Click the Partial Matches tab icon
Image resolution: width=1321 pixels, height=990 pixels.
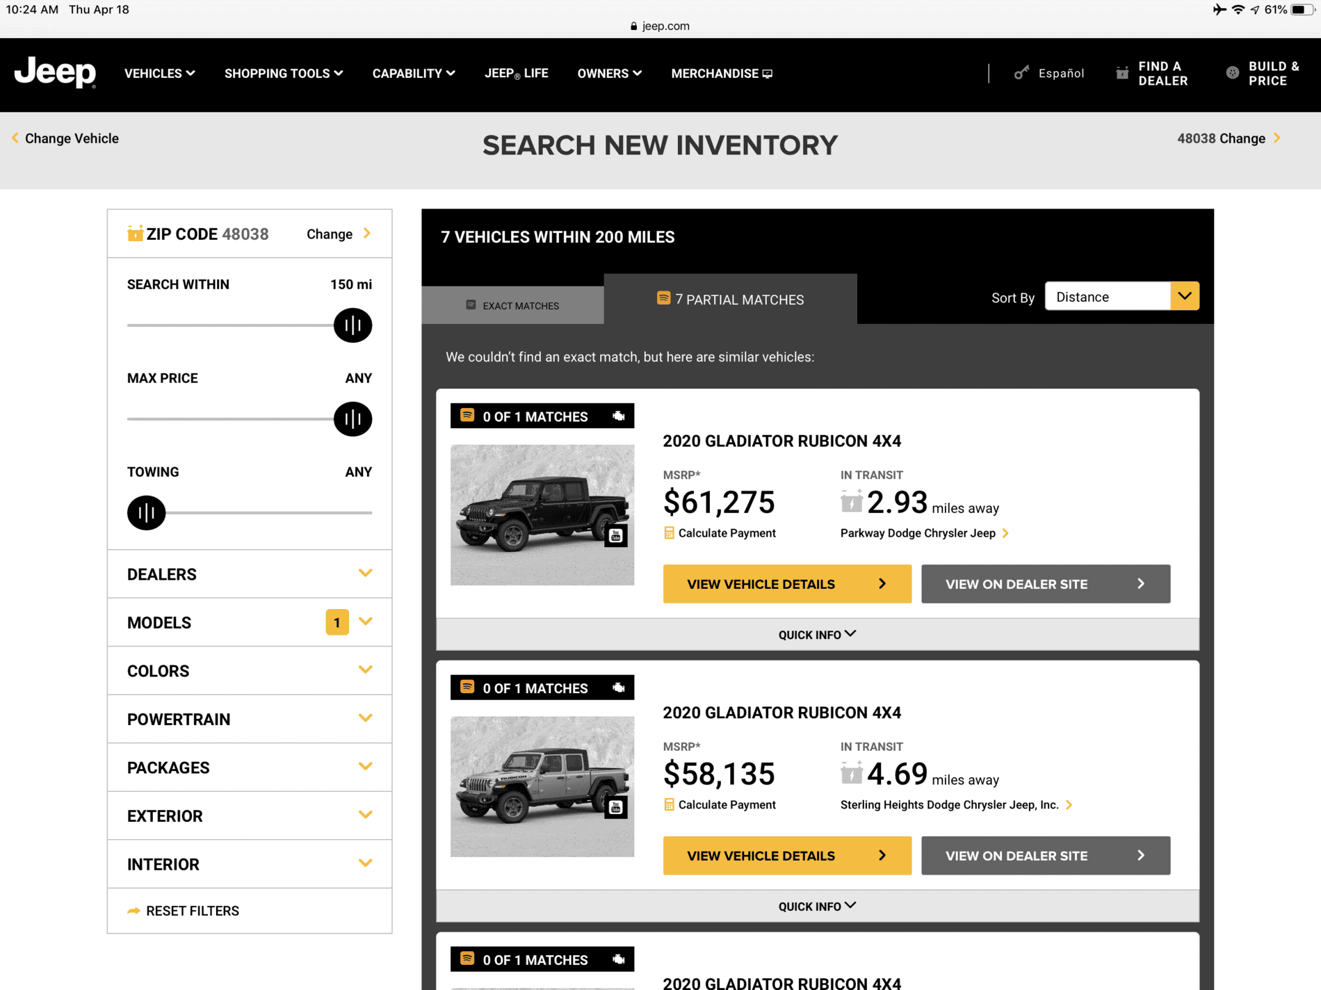pos(663,298)
